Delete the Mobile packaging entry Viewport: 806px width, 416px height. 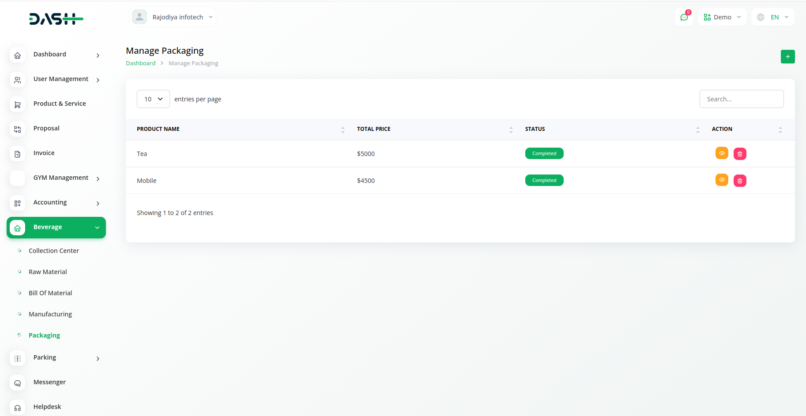[740, 181]
